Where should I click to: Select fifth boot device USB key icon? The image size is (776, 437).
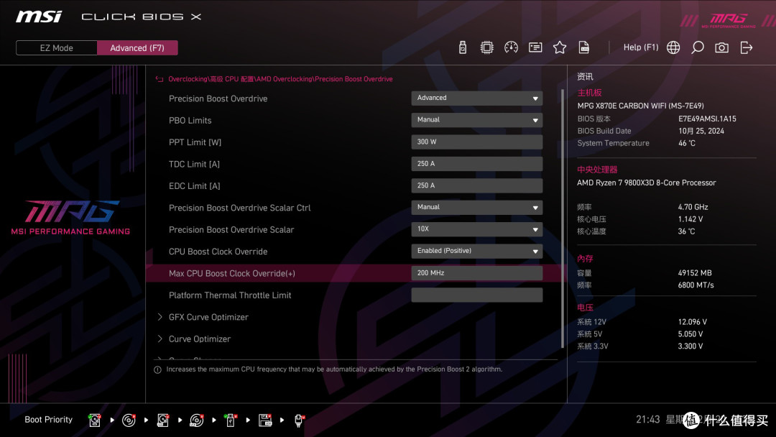coord(230,420)
